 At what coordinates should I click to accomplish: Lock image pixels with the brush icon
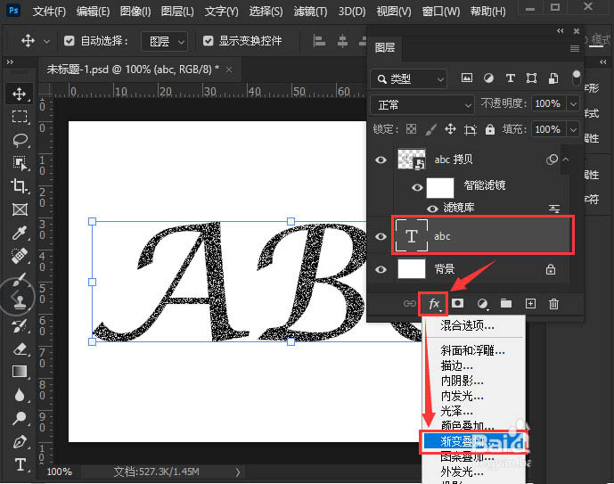click(430, 129)
